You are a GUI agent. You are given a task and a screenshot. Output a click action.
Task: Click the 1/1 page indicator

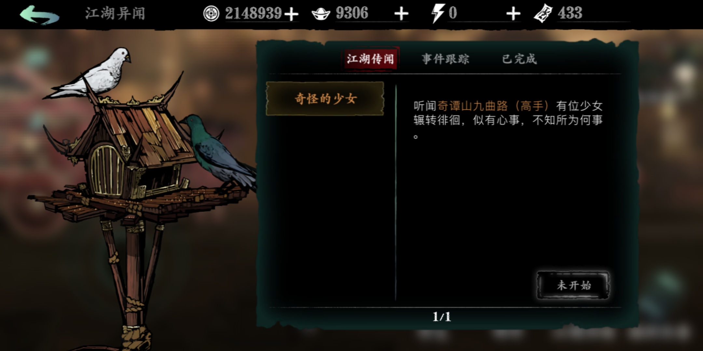[442, 317]
